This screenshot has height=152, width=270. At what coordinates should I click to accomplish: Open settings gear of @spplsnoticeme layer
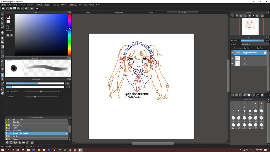(x=265, y=53)
